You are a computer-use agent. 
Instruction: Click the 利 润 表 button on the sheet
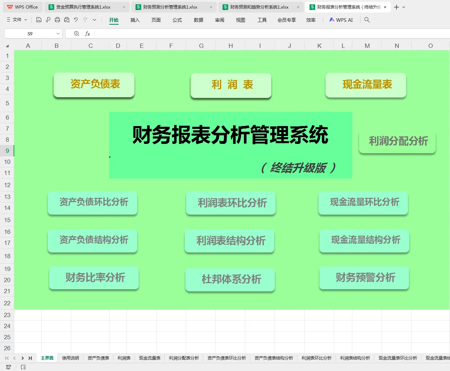point(231,85)
